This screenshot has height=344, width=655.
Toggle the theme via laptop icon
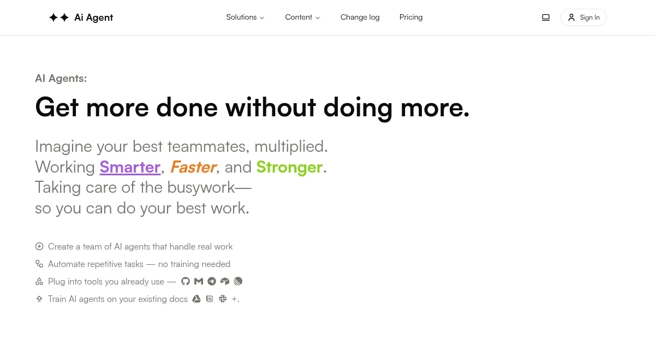point(546,17)
